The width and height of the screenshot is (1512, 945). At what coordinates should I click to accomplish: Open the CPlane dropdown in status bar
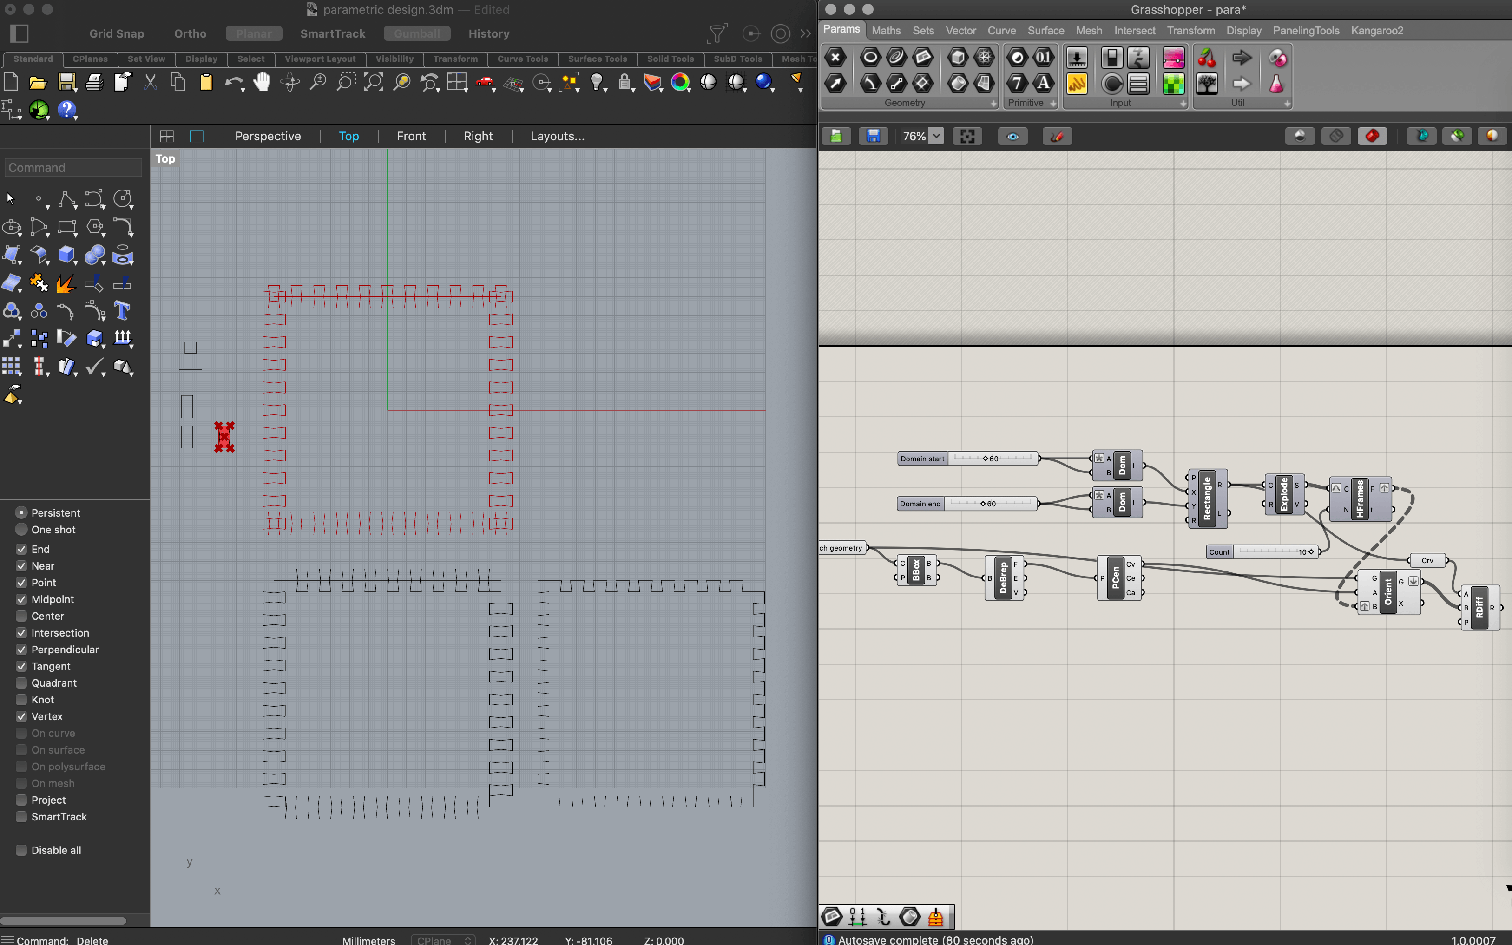(442, 940)
